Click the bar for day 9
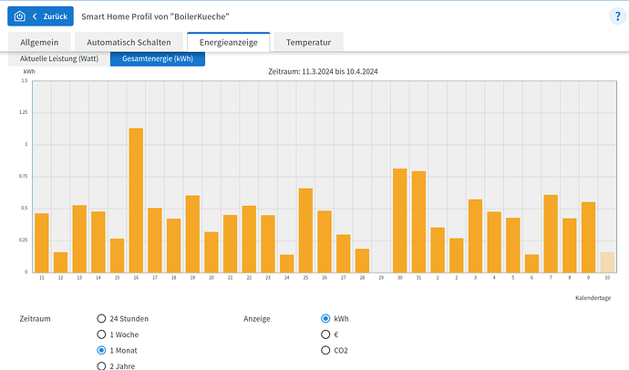 click(589, 237)
